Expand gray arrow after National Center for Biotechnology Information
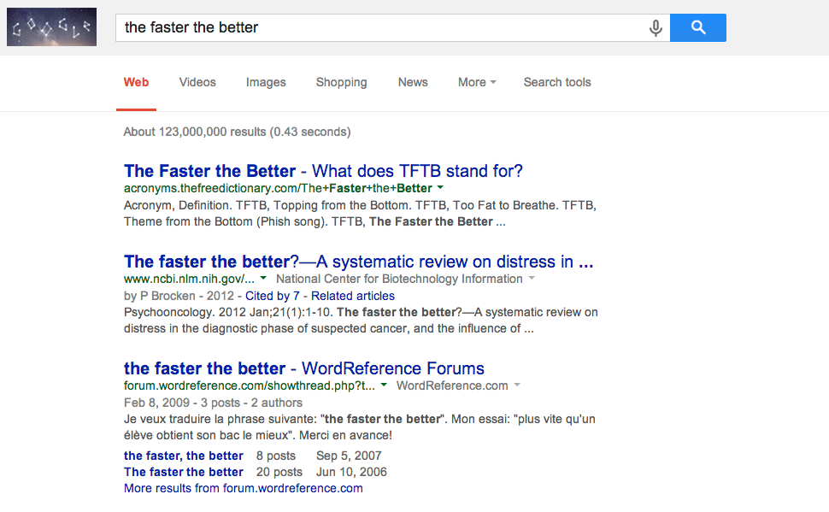This screenshot has width=829, height=512. pos(531,279)
